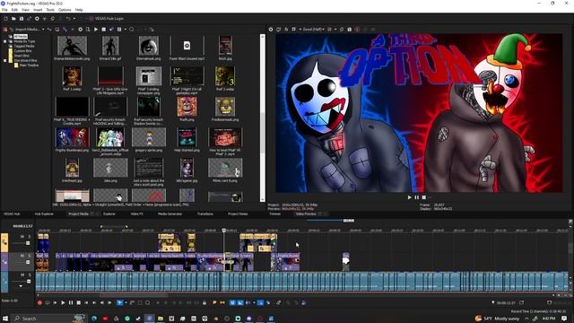Screen dimensions: 574x323
Task: Switch to the Transitions tab
Action: coord(205,214)
